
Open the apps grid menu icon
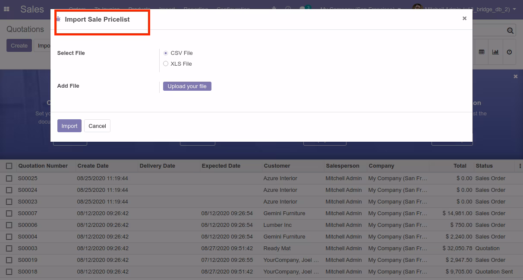tap(6, 9)
